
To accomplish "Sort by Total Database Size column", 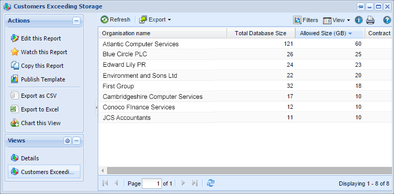I will coord(261,33).
